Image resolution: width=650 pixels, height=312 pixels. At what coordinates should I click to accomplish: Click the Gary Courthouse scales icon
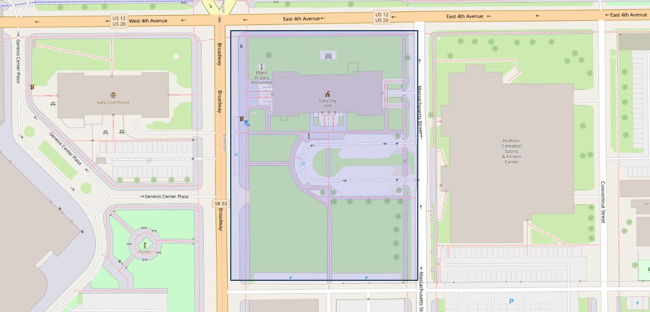[113, 95]
